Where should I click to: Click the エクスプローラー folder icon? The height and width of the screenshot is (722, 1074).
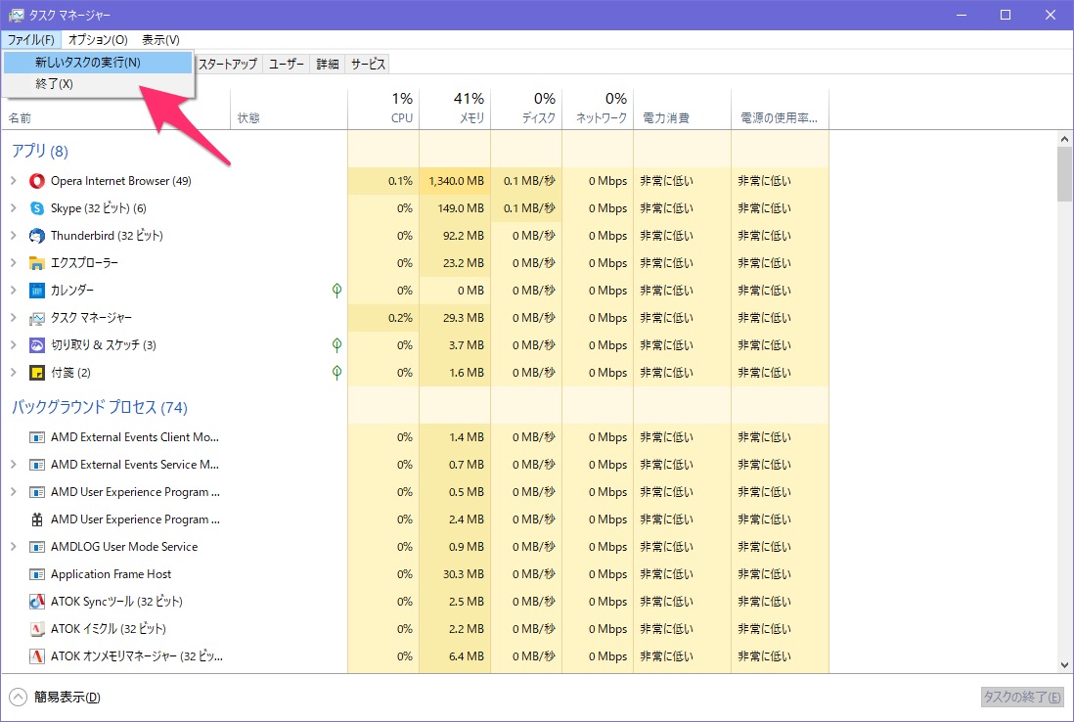point(37,263)
